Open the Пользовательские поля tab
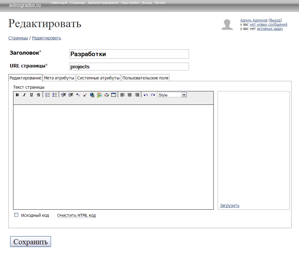The height and width of the screenshot is (258, 299). pyautogui.click(x=145, y=78)
